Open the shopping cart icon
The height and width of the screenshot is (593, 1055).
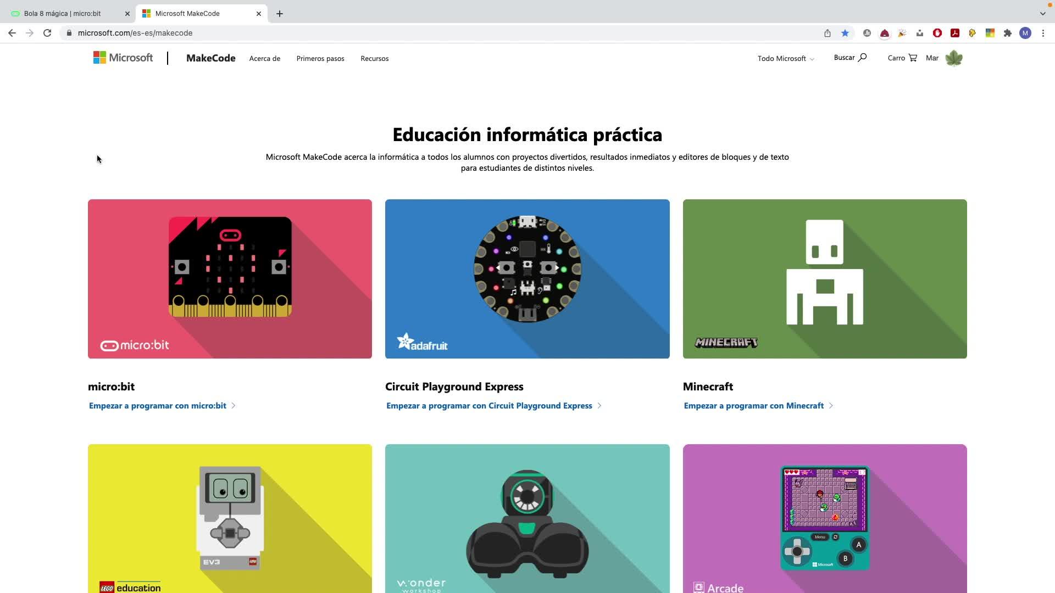(x=913, y=58)
